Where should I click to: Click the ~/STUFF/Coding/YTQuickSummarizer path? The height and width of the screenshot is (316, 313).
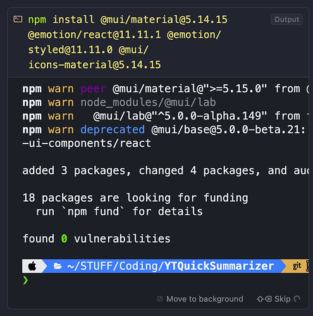point(171,266)
